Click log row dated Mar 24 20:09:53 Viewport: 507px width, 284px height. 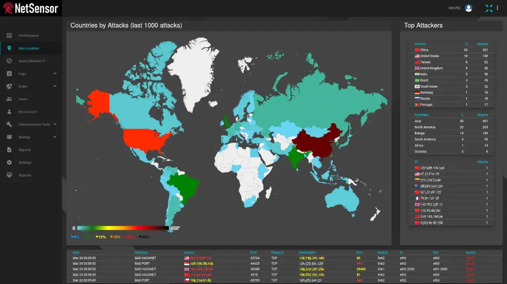pyautogui.click(x=284, y=258)
